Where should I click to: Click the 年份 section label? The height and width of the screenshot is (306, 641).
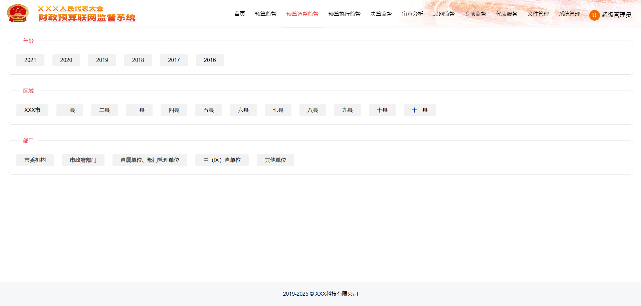point(28,41)
